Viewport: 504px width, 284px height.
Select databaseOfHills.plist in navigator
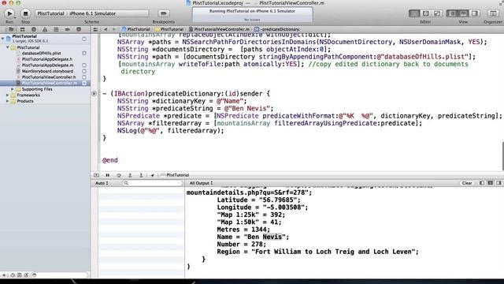[x=41, y=53]
